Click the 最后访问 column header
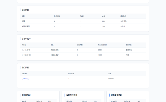 [123, 16]
